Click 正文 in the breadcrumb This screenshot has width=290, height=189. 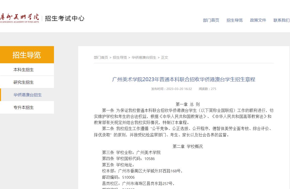coord(164,57)
